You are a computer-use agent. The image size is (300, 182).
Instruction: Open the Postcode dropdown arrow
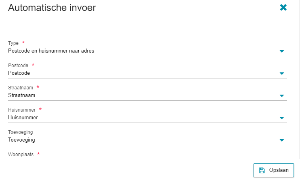click(282, 73)
